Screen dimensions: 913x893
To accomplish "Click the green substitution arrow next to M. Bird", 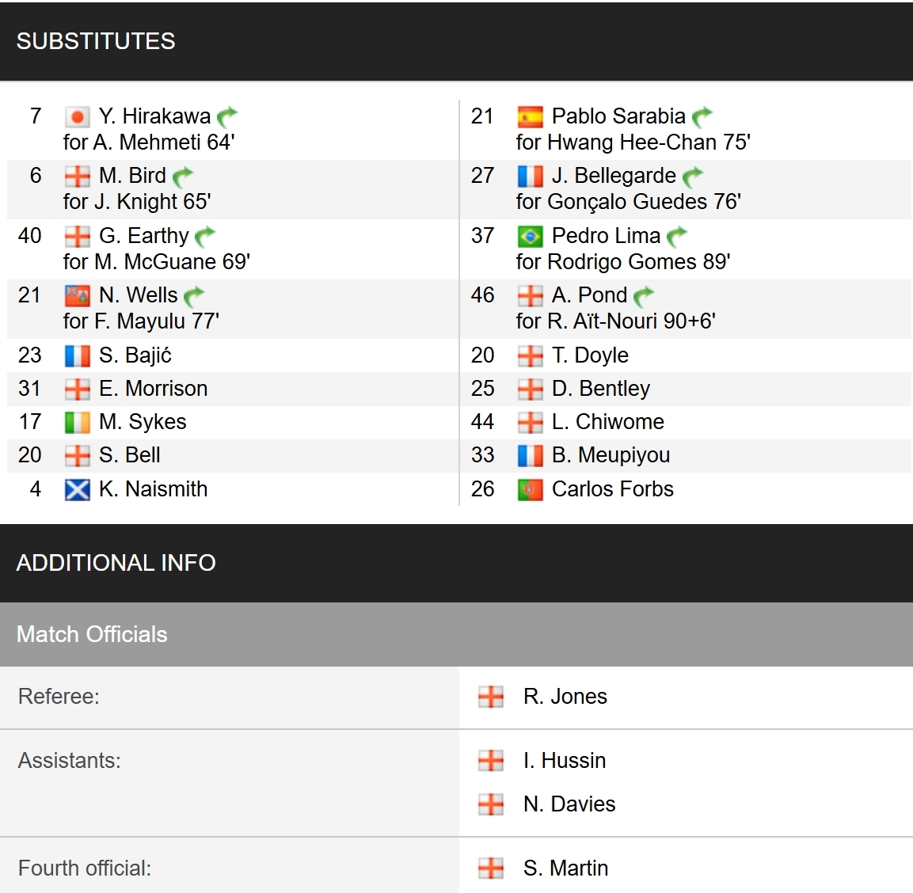I will coord(183,177).
